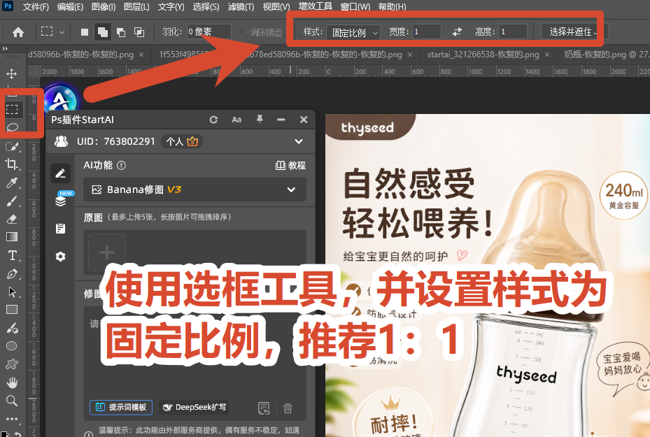Toggle Intersect with Selection mode button
The height and width of the screenshot is (437, 650).
pos(139,32)
